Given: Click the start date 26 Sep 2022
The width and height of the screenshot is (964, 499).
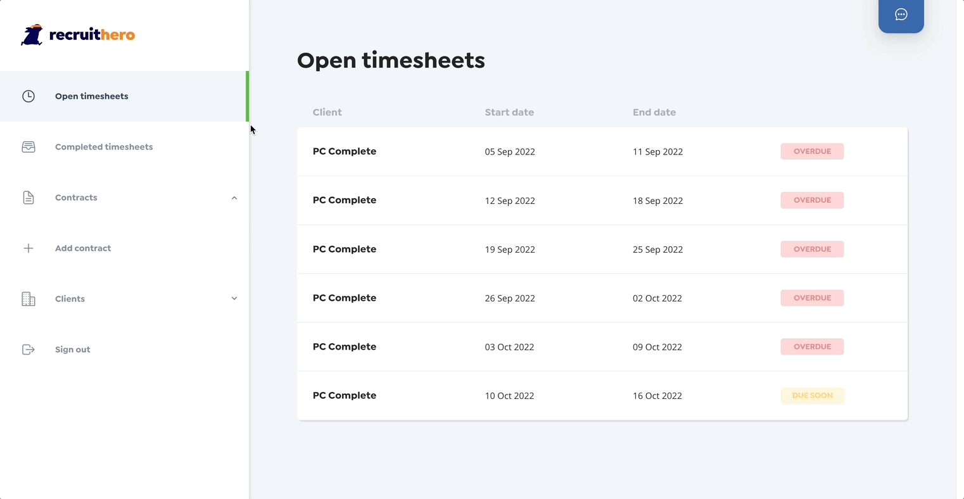Looking at the screenshot, I should 510,298.
